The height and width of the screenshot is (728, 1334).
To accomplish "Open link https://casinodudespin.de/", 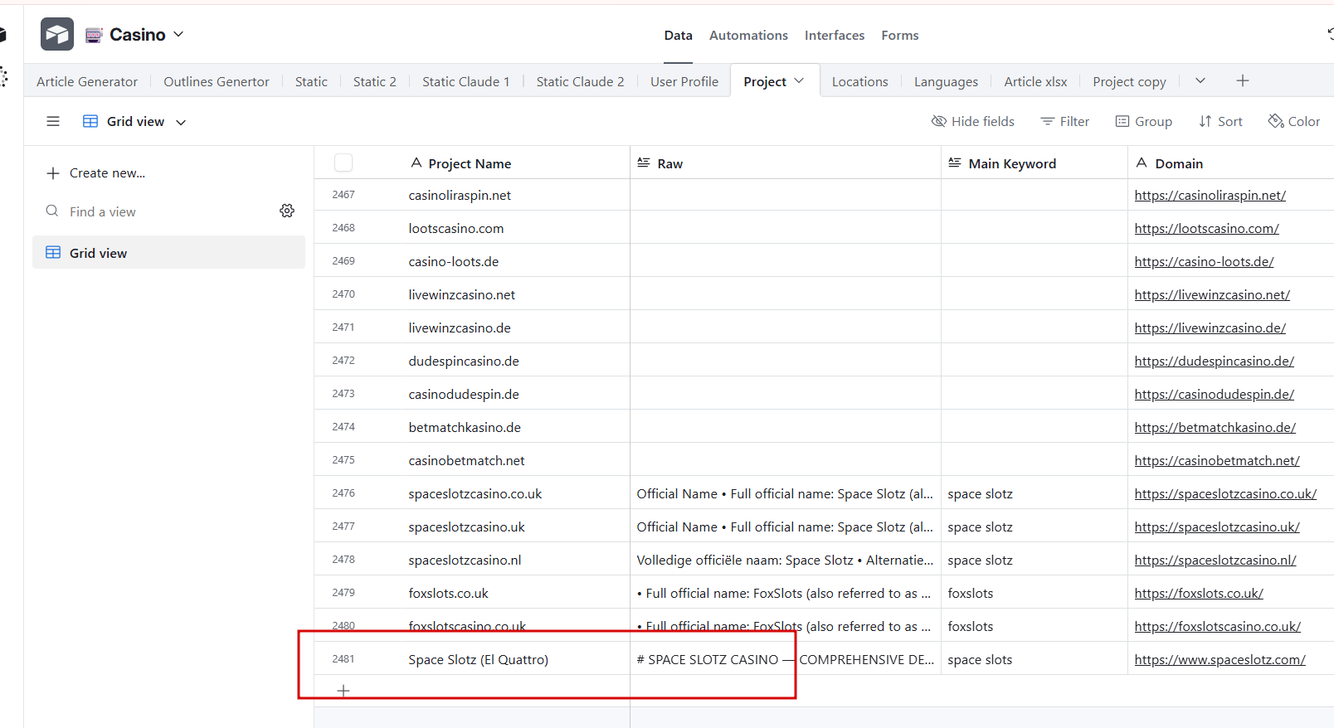I will 1215,394.
